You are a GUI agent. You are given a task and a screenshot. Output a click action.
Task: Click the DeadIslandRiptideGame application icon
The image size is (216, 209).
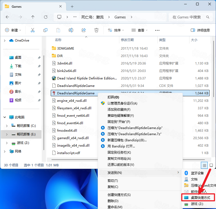click(x=54, y=93)
